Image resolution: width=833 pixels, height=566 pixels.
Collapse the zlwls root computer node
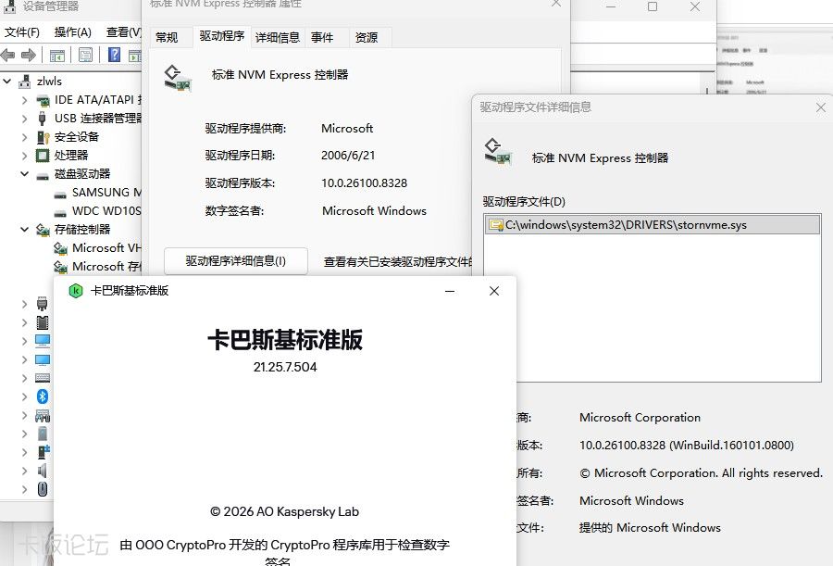click(6, 82)
